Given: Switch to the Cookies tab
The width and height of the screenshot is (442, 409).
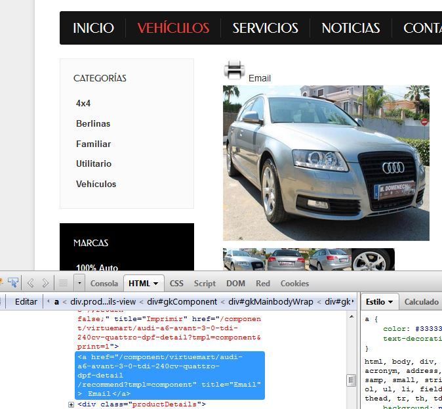Looking at the screenshot, I should [x=294, y=283].
